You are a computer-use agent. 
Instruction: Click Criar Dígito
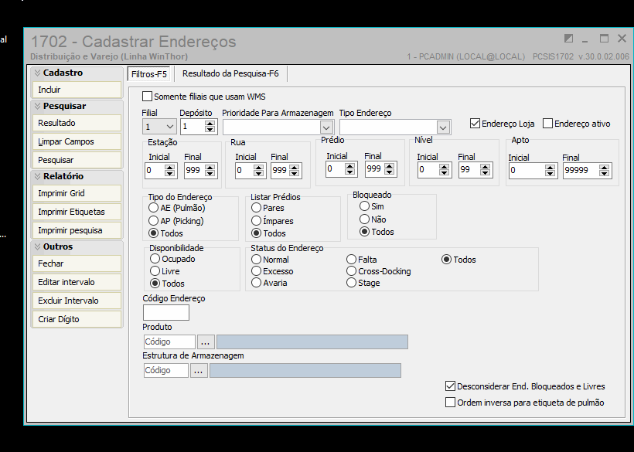pos(77,319)
